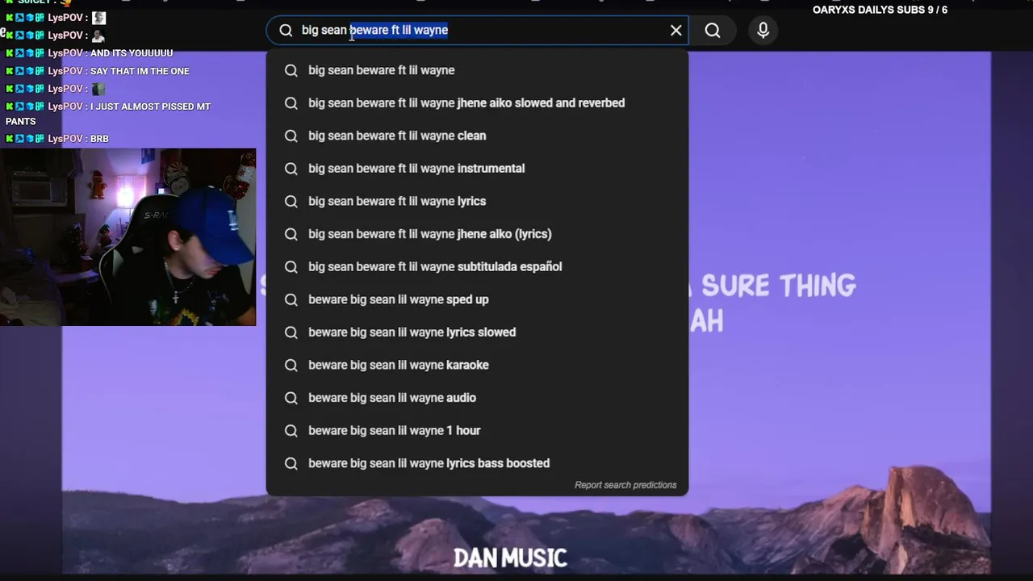Click magnifier icon next to 'sped up' suggestion
1033x581 pixels.
291,299
